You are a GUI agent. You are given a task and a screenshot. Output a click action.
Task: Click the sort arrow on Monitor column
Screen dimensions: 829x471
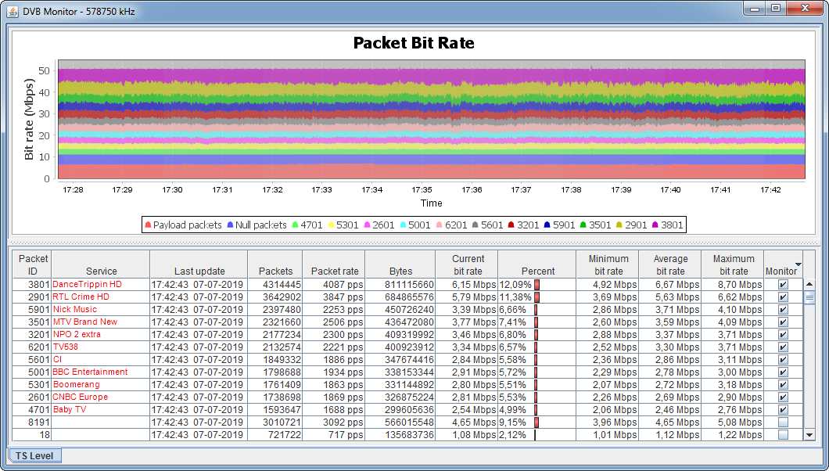pyautogui.click(x=798, y=264)
